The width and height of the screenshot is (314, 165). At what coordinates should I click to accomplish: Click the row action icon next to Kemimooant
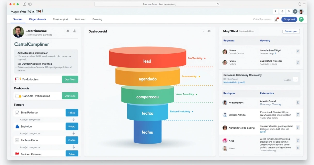click(x=298, y=103)
